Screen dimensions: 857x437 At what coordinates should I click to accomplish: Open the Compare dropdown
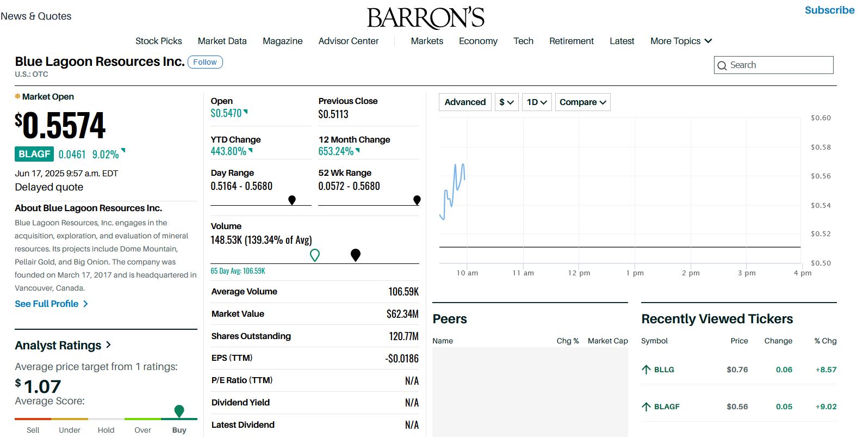[x=582, y=102]
